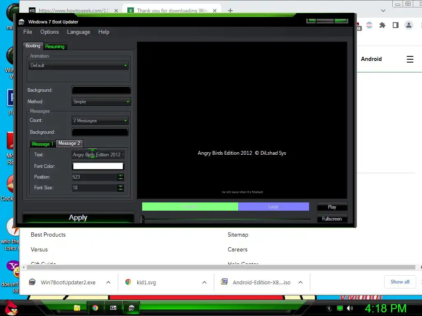This screenshot has width=422, height=316.
Task: Click the browser horizontal scrollbar
Action: pyautogui.click(x=221, y=267)
